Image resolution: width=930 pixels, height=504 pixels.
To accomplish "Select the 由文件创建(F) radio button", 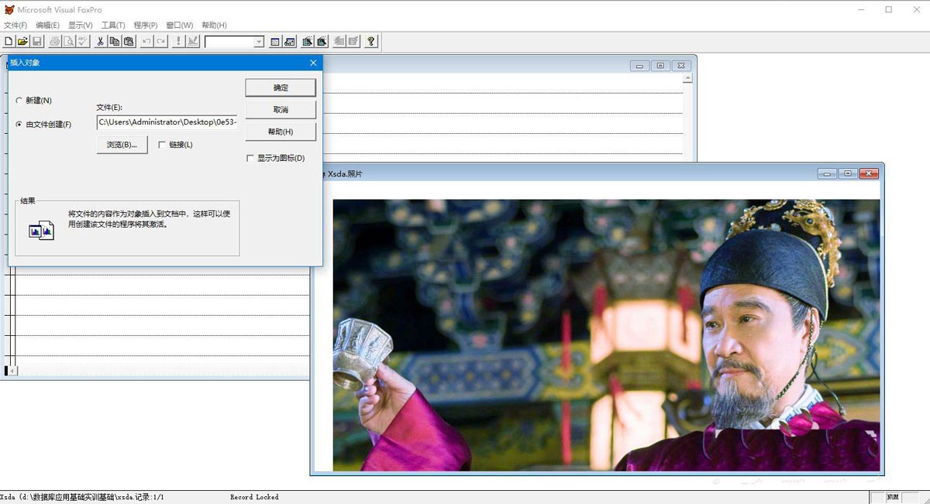I will point(19,124).
